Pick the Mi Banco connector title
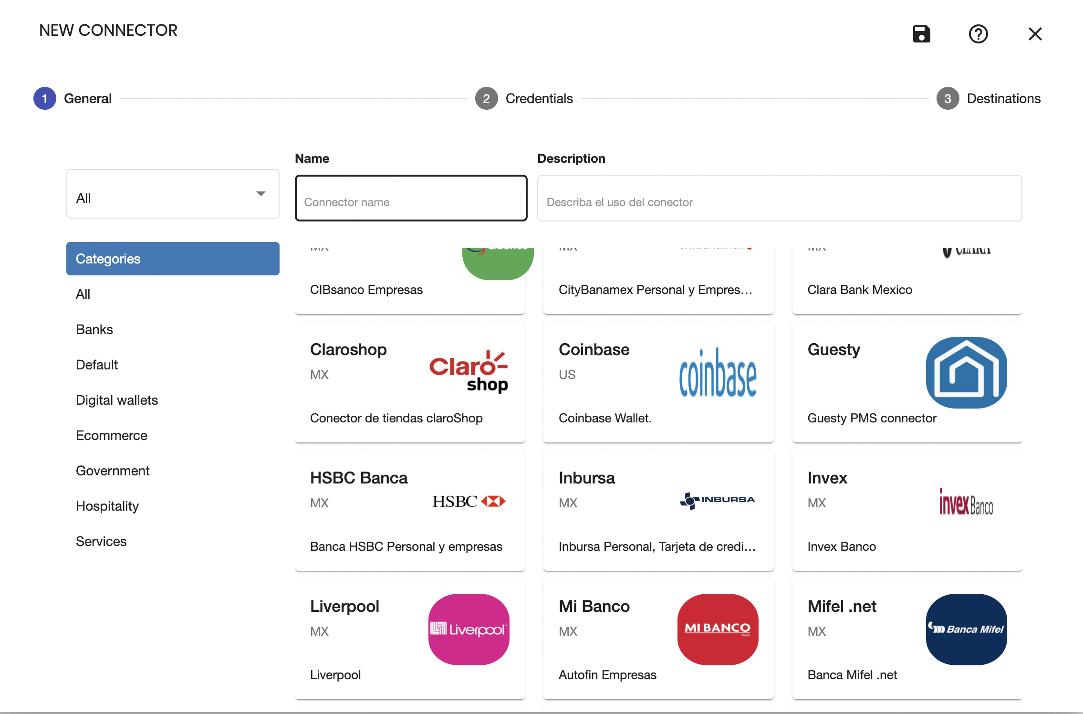Viewport: 1083px width, 714px height. coord(594,606)
